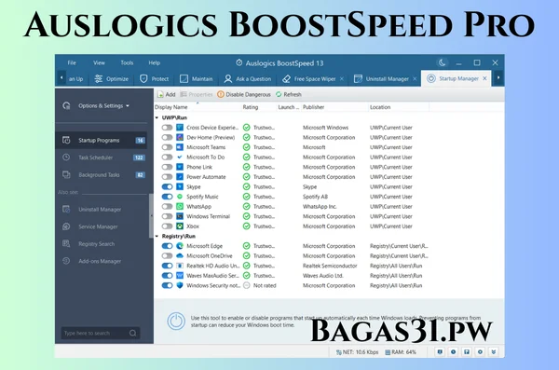
Task: Close the Startup Manager tab
Action: [x=484, y=78]
